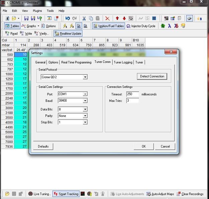Screen dimensions: 209x199
Task: Click the Open file folder icon
Action: coord(14,18)
